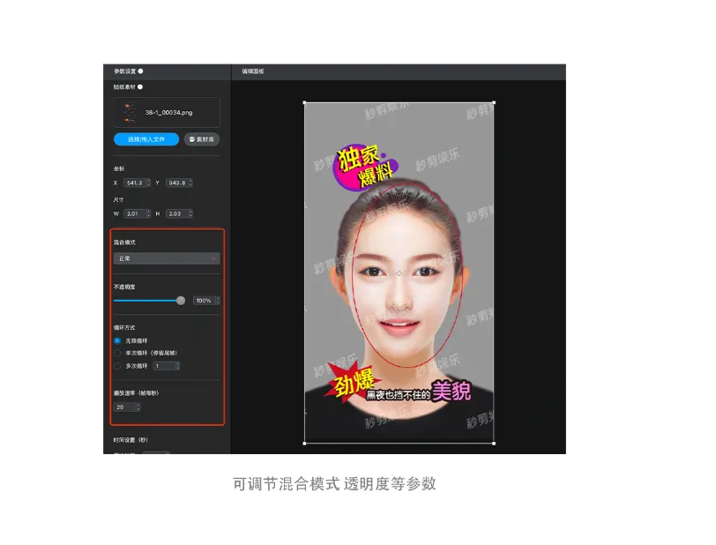Click the opacity 100% stepper arrows
The width and height of the screenshot is (716, 545).
(x=218, y=301)
